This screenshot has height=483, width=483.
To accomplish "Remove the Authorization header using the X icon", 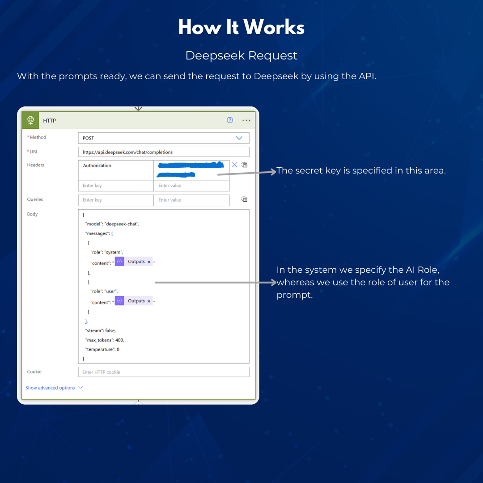I will point(234,165).
